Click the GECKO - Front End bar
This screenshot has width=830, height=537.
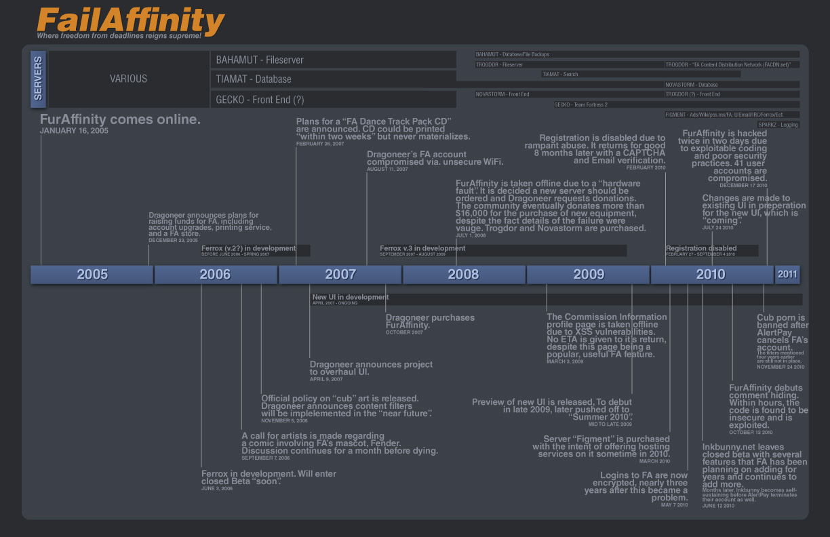(333, 99)
